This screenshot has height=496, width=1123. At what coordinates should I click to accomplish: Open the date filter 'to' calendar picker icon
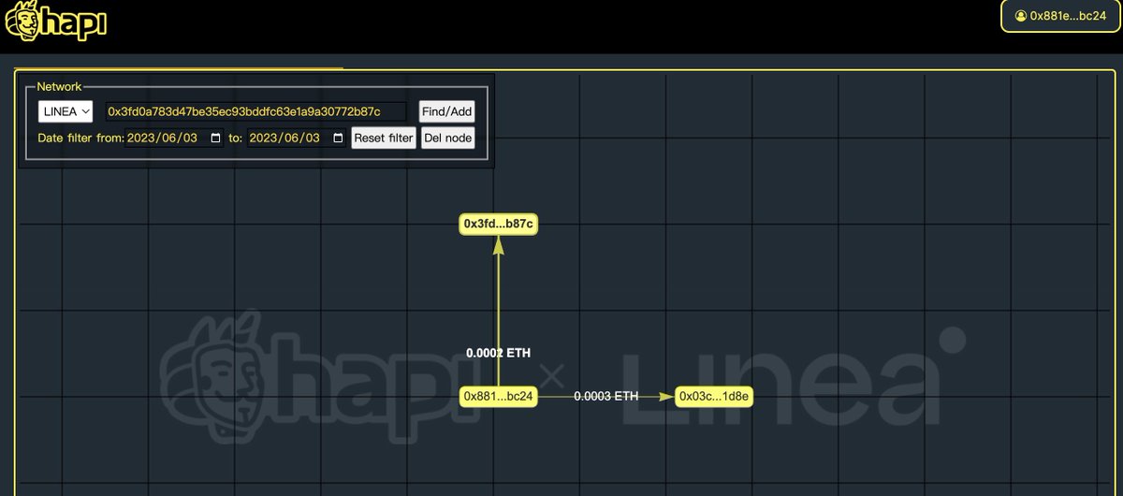[x=339, y=138]
